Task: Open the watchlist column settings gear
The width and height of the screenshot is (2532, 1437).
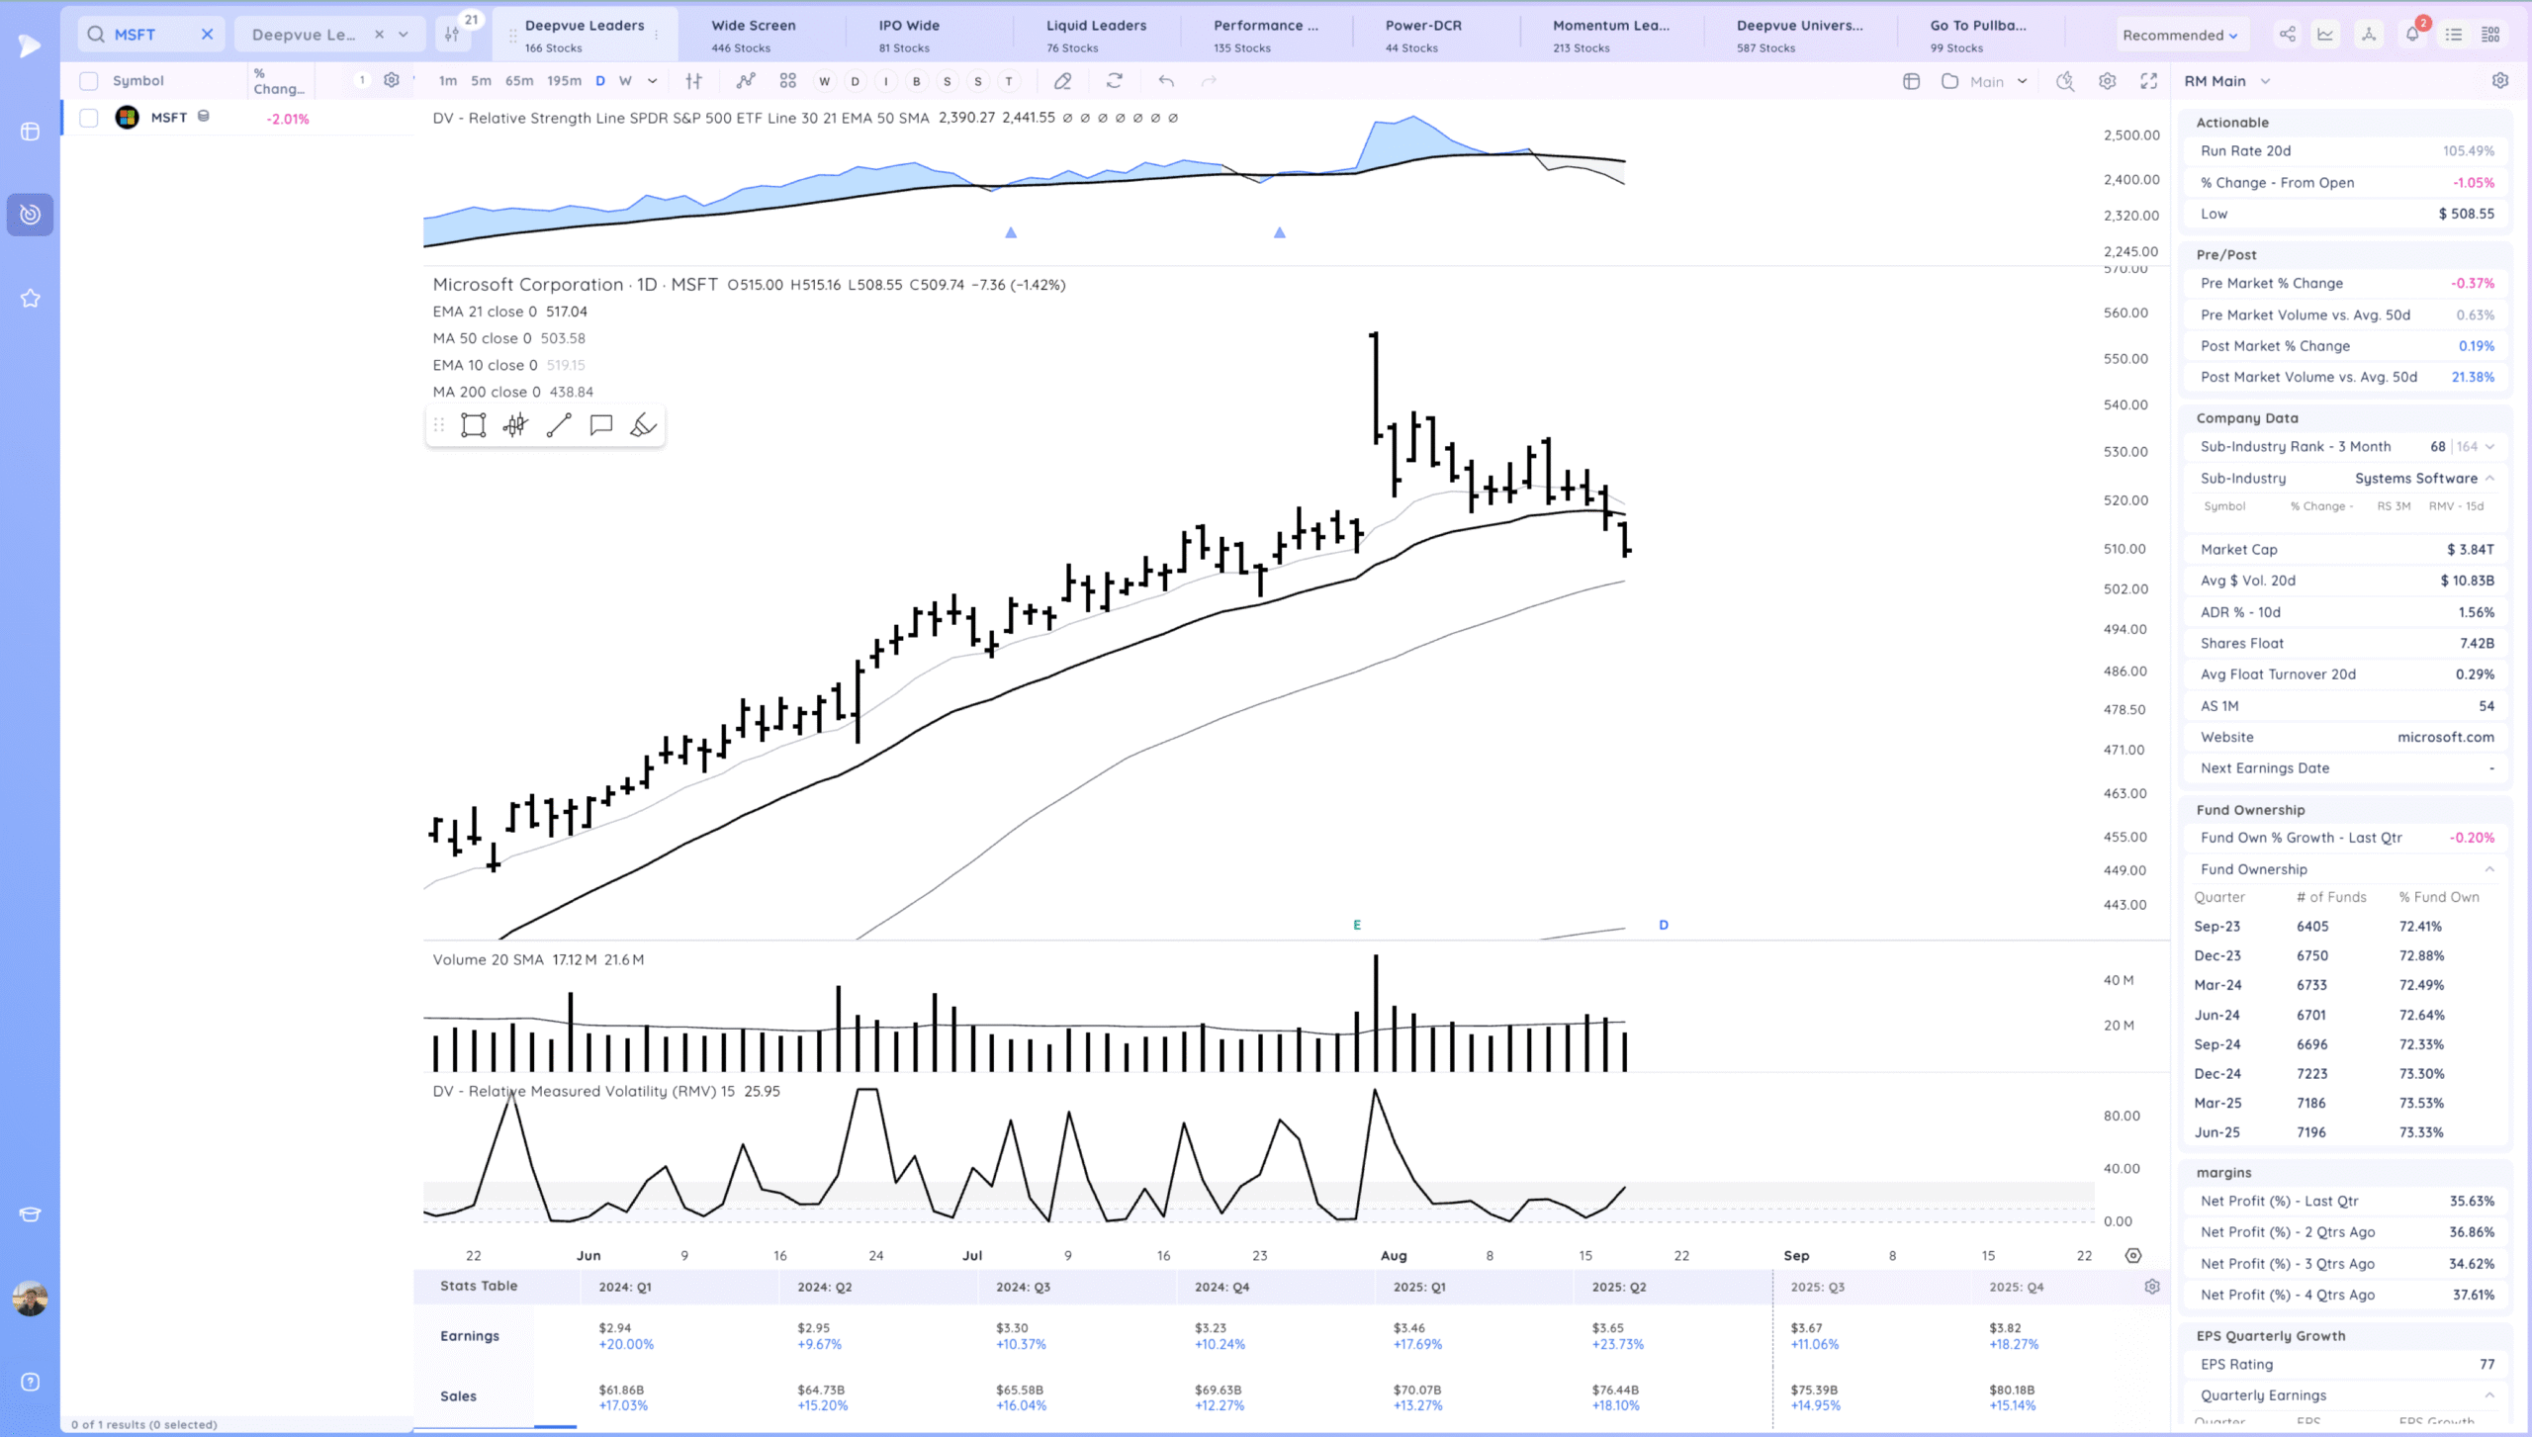Action: pyautogui.click(x=392, y=80)
